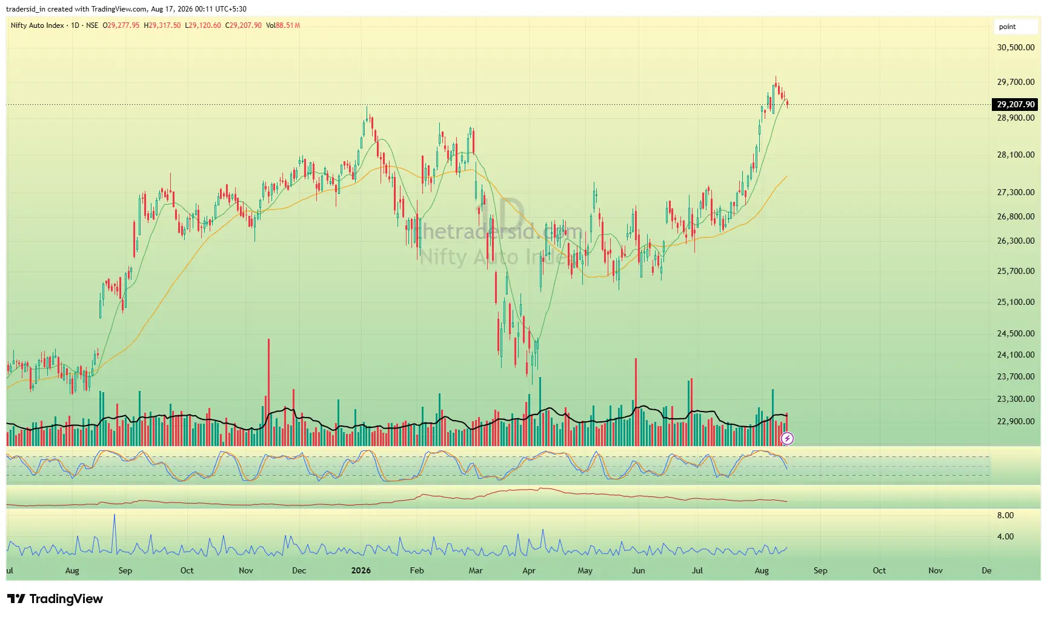This screenshot has width=1047, height=617.
Task: Click the Feb label on time axis
Action: tap(417, 570)
